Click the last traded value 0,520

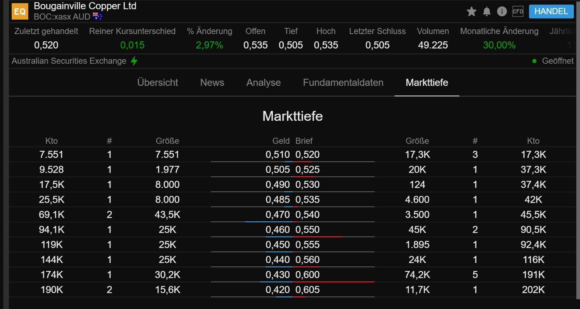tap(46, 45)
